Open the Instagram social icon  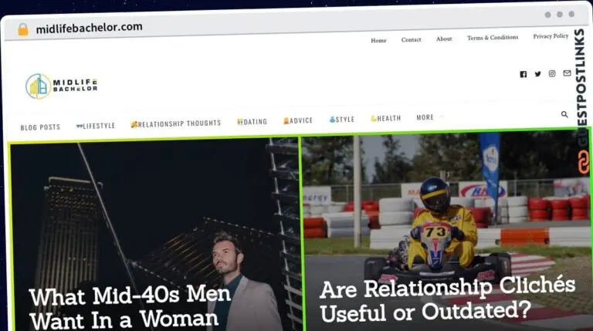552,73
